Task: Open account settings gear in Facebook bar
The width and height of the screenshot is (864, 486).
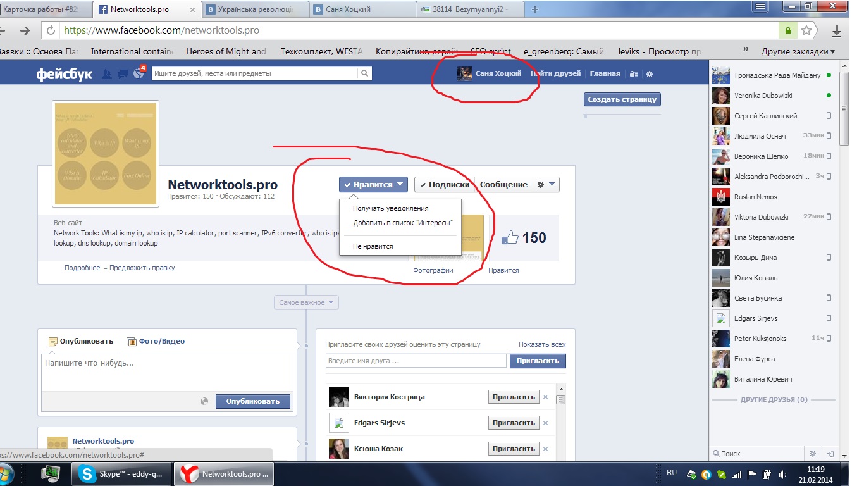Action: click(x=649, y=74)
